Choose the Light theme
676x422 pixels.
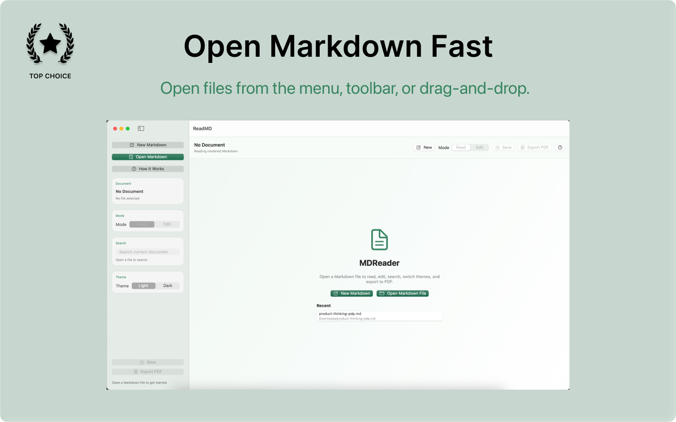[143, 286]
